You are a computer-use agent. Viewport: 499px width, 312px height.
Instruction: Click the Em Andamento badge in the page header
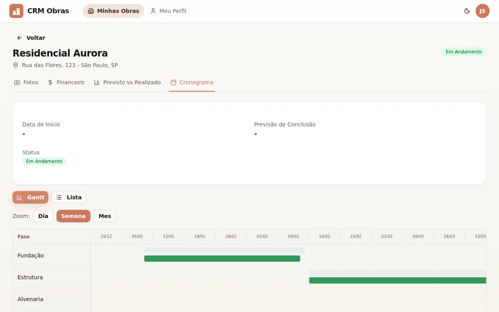click(x=464, y=52)
